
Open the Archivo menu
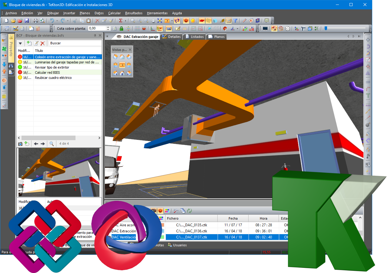click(x=11, y=13)
